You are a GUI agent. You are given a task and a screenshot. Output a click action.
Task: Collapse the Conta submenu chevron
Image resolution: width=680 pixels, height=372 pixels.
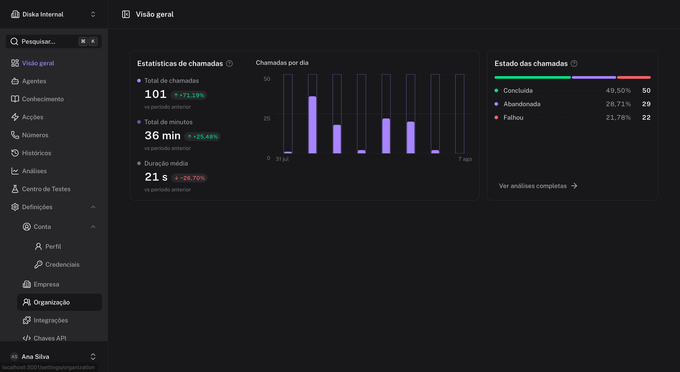[x=93, y=227]
